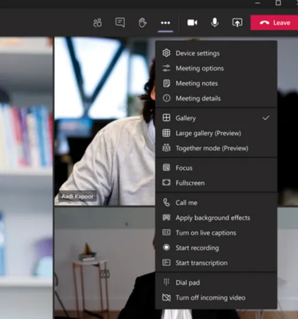The width and height of the screenshot is (298, 319).
Task: Click the background effects pattern icon
Action: point(166,218)
